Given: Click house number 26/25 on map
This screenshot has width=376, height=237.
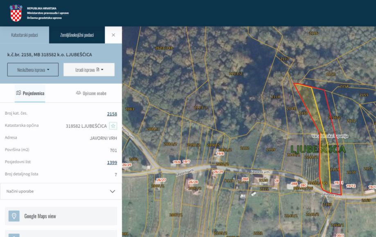Looking at the screenshot, I should click(x=127, y=165).
